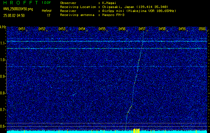Image resolution: width=210 pixels, height=133 pixels.
Task: Click the meteor count 17
Action: coord(48,16)
